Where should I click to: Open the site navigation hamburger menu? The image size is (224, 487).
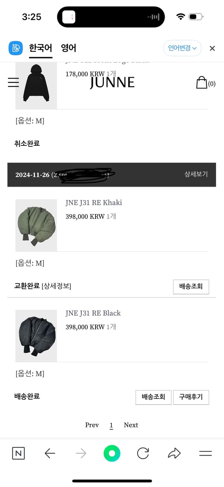pyautogui.click(x=13, y=82)
